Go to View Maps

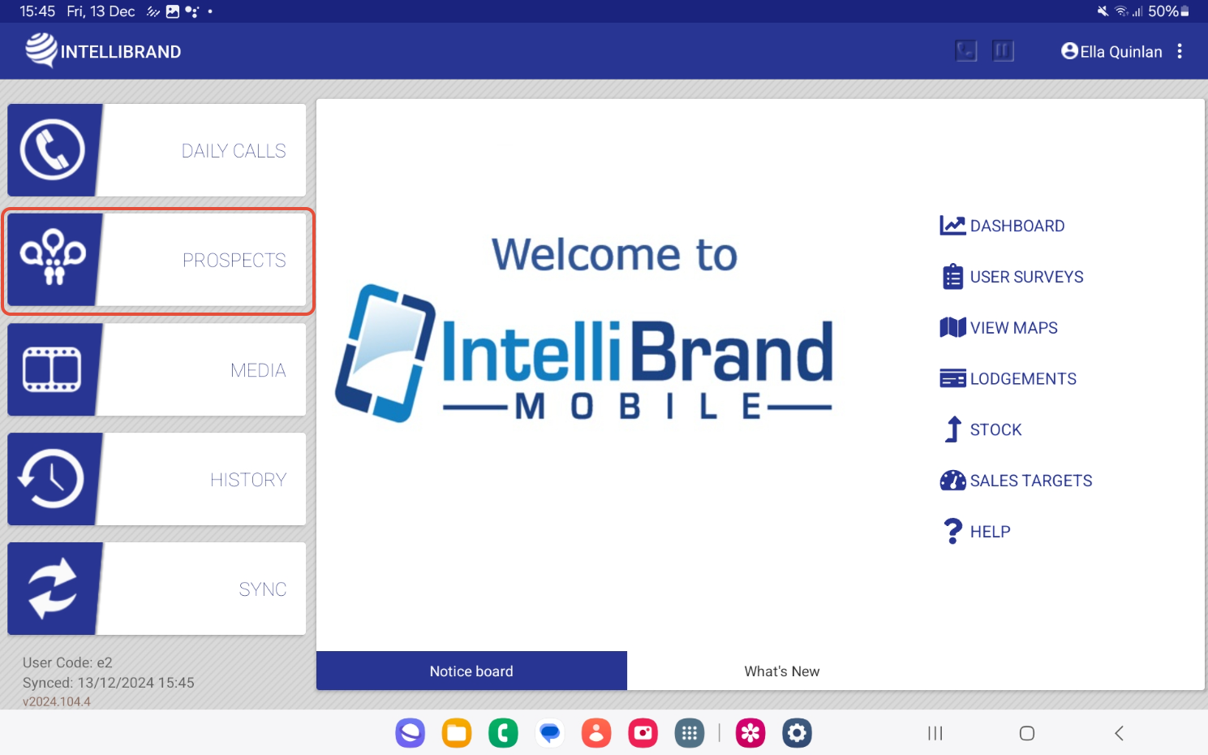coord(999,328)
